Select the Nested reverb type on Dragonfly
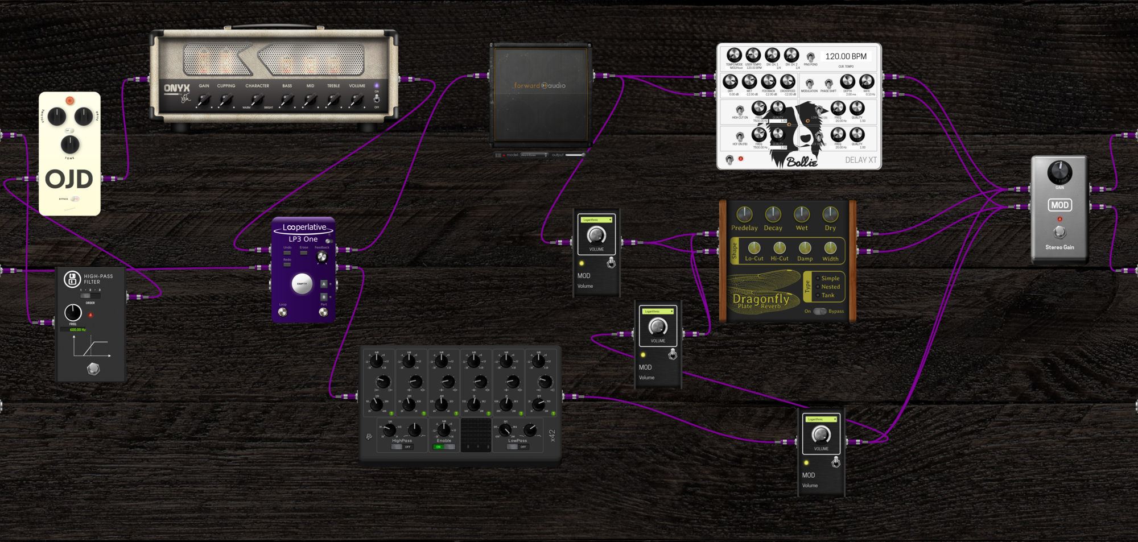This screenshot has height=542, width=1138. pyautogui.click(x=828, y=287)
